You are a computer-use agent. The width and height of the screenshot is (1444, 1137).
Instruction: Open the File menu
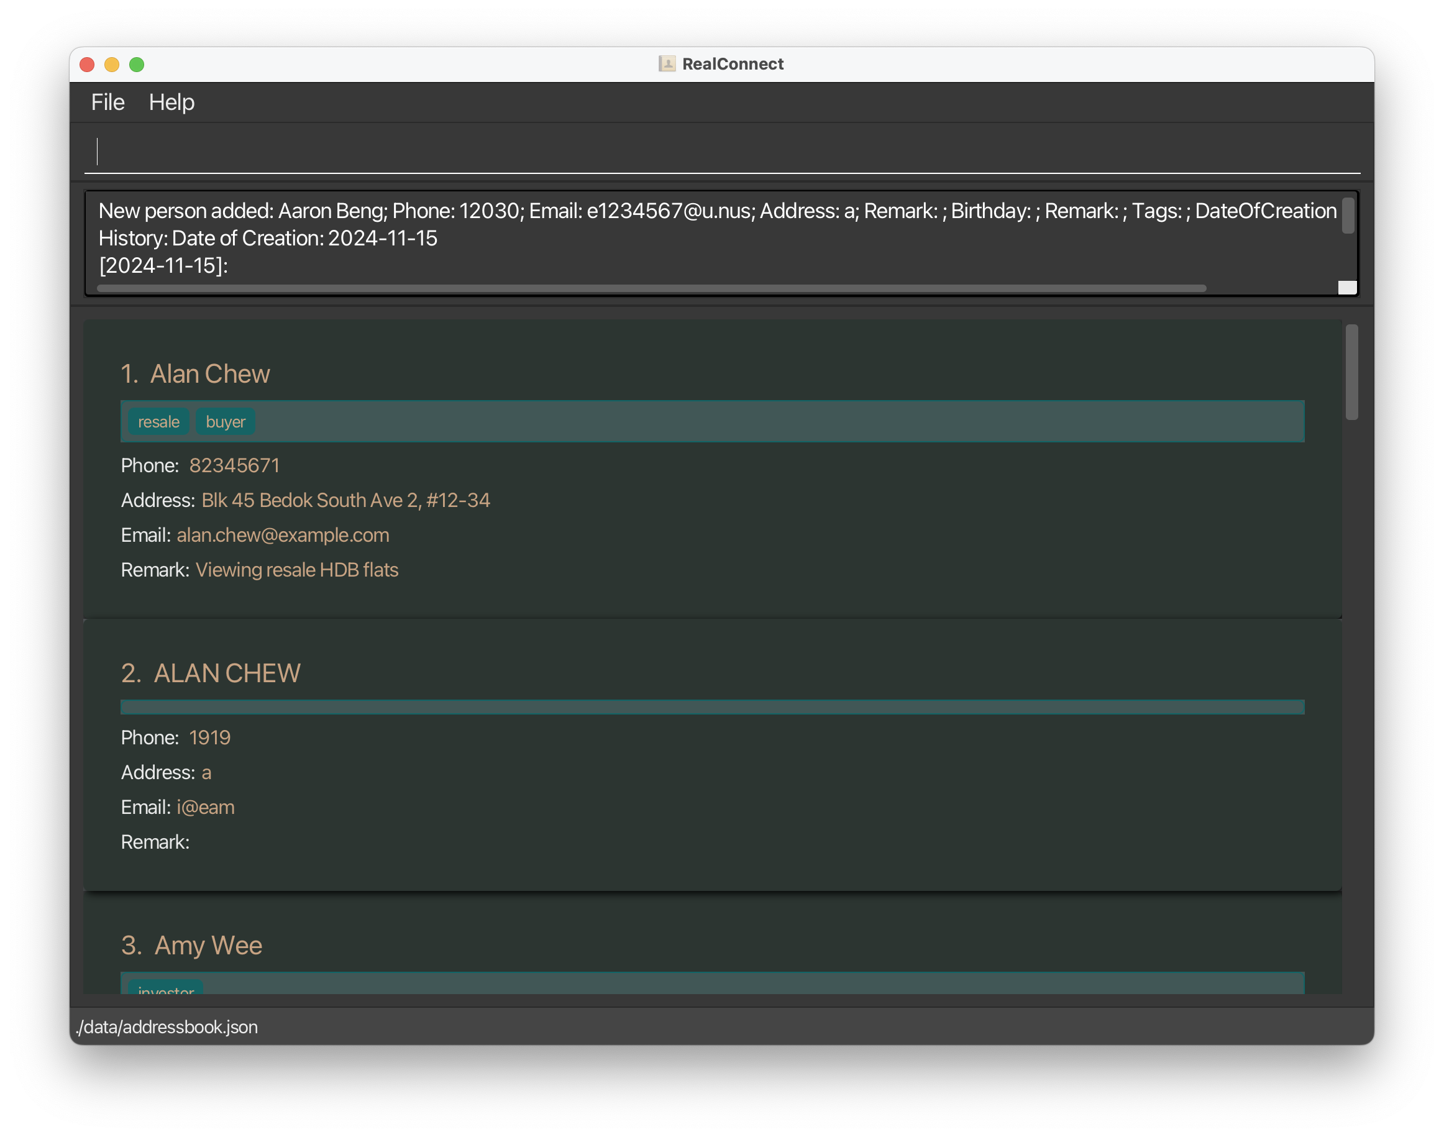(x=108, y=103)
